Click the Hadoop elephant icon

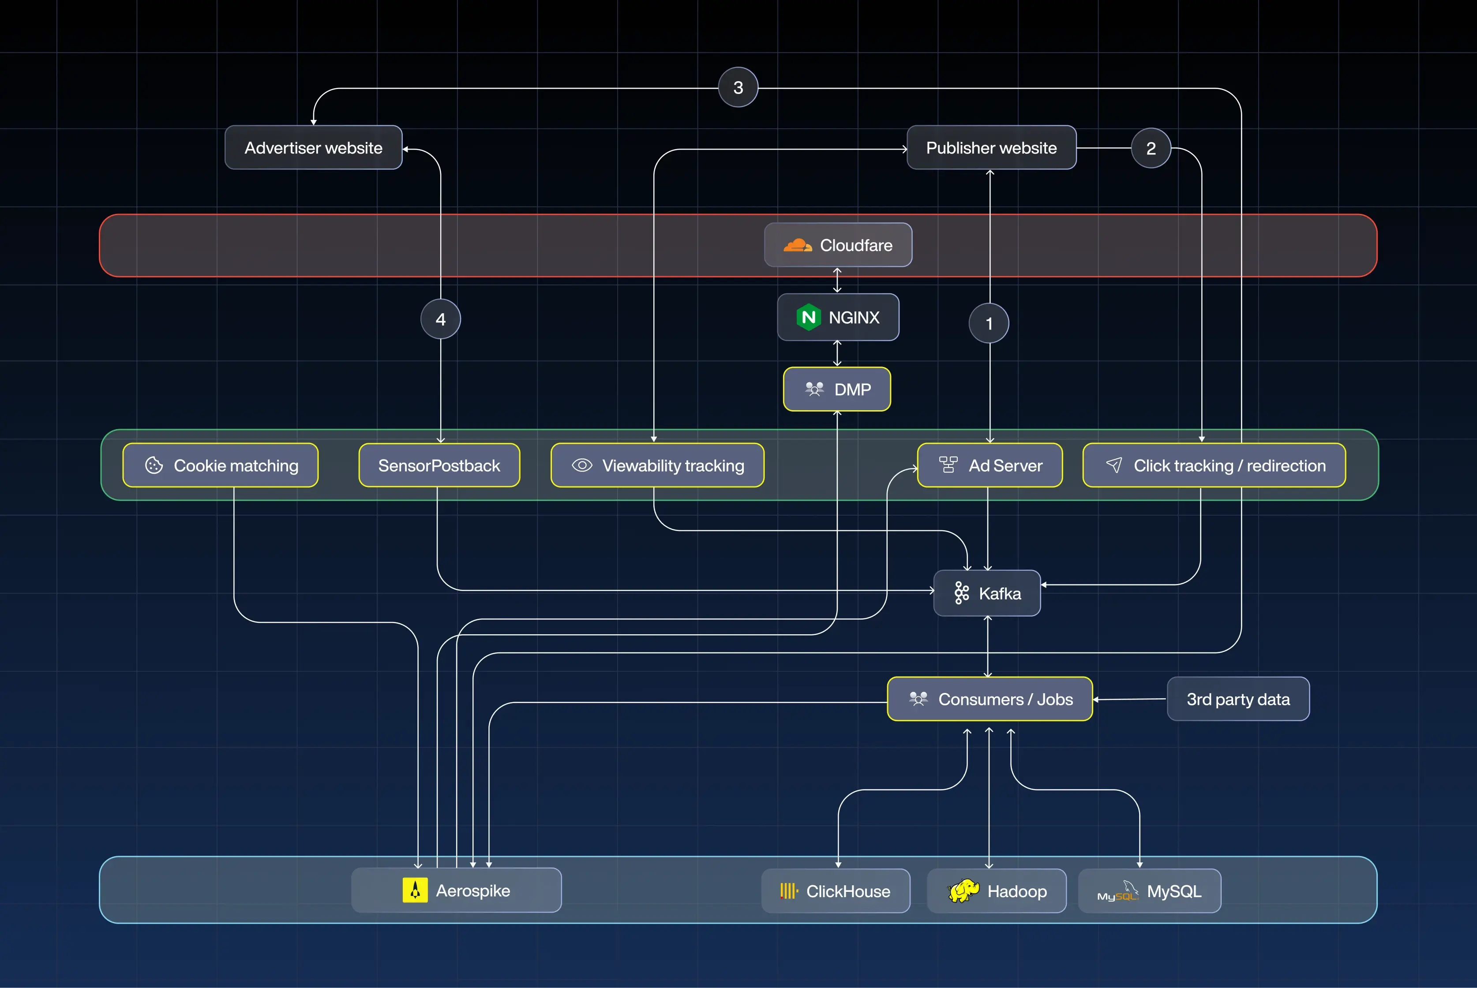tap(964, 891)
